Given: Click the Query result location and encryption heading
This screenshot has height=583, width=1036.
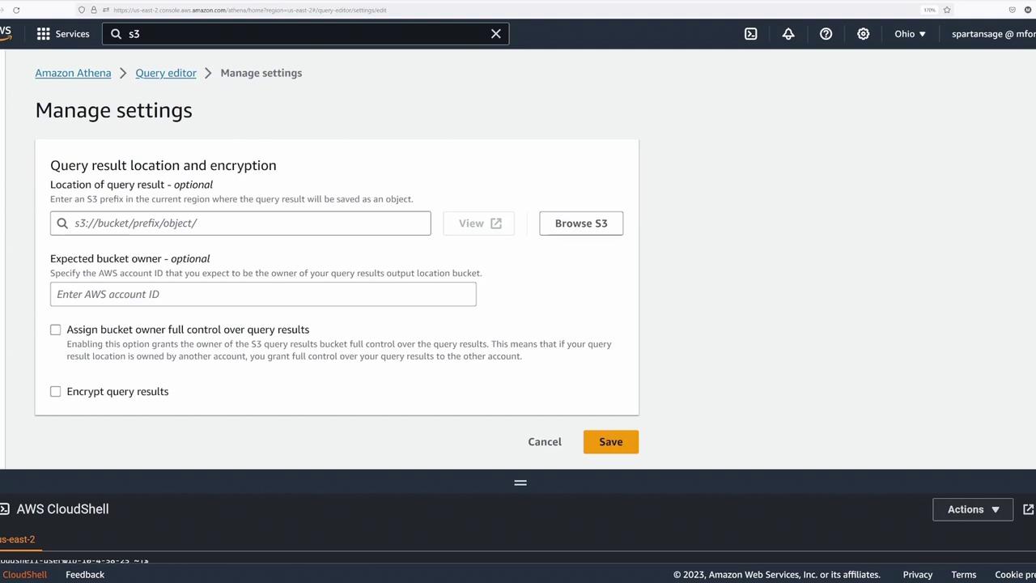Looking at the screenshot, I should click(163, 165).
